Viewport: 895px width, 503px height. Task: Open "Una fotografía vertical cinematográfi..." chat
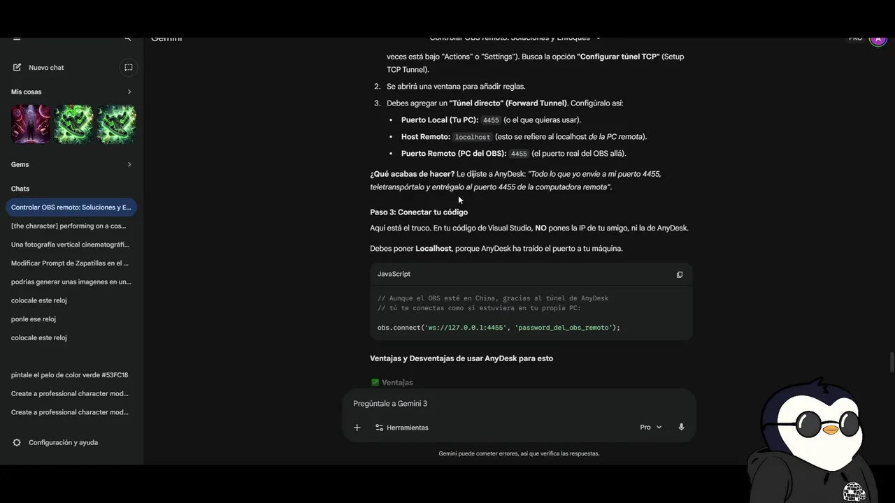(70, 245)
